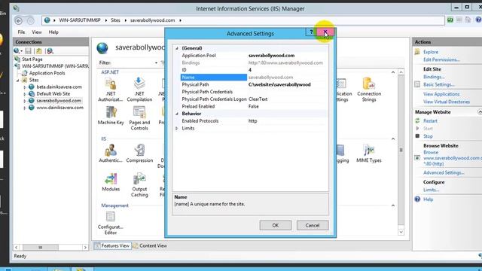Click the create connection globe icon
The image size is (482, 271).
point(17,50)
